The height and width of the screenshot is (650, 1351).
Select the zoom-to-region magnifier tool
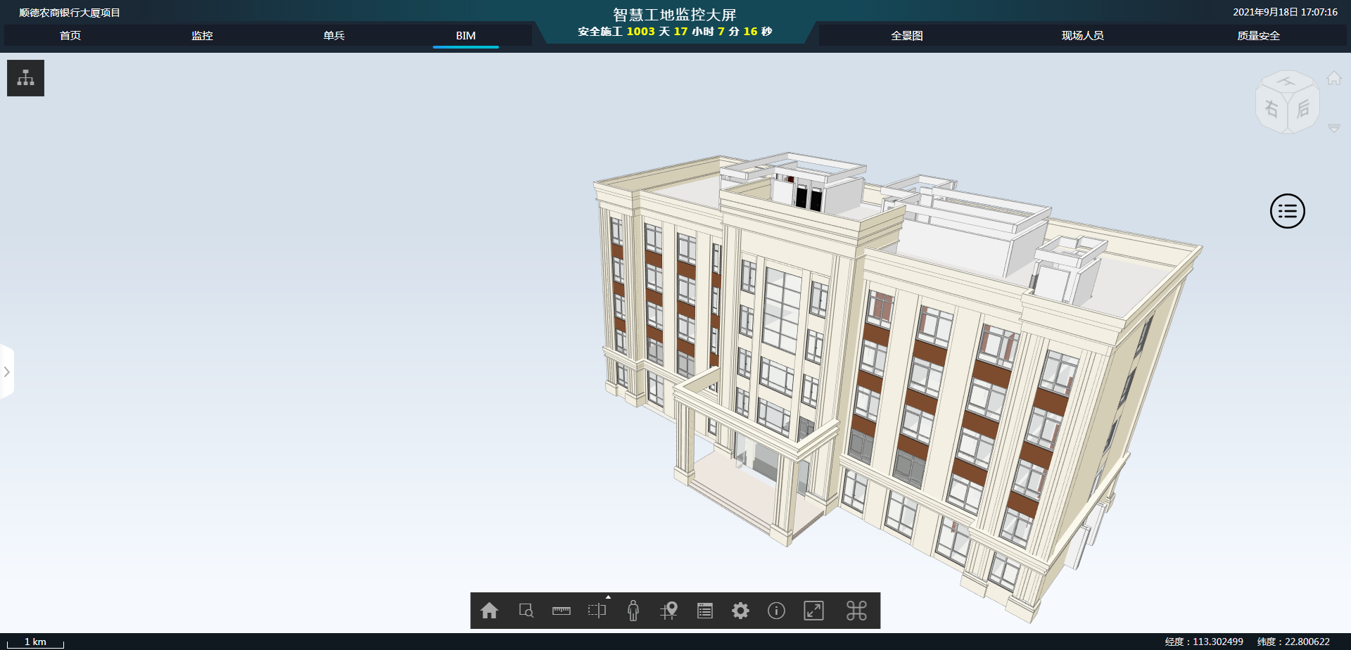click(x=526, y=611)
